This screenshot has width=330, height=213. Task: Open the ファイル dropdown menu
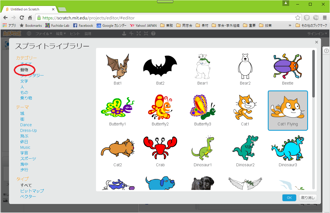(x=43, y=34)
